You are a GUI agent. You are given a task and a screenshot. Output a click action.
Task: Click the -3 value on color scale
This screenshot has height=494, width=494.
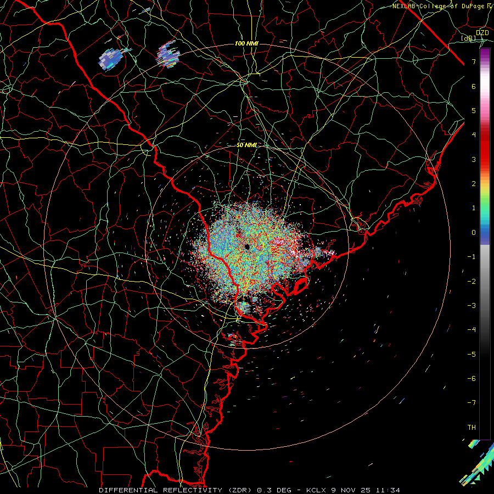(x=471, y=305)
